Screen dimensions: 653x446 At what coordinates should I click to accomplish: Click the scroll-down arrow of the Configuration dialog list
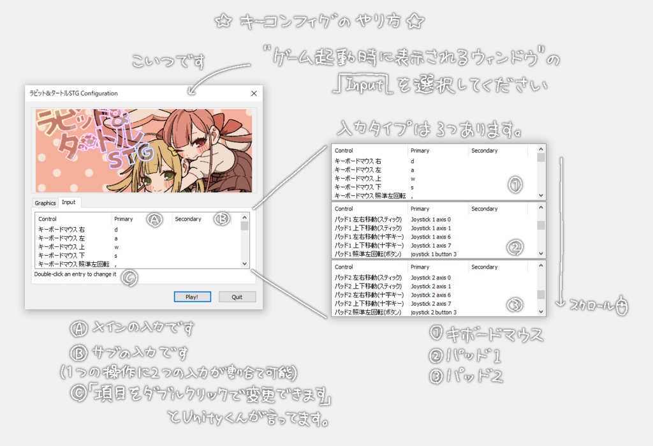coord(244,264)
